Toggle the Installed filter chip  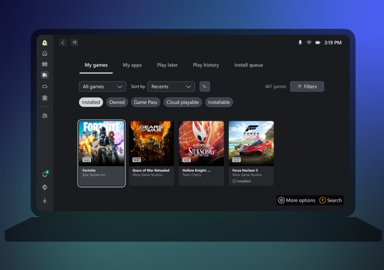(91, 102)
